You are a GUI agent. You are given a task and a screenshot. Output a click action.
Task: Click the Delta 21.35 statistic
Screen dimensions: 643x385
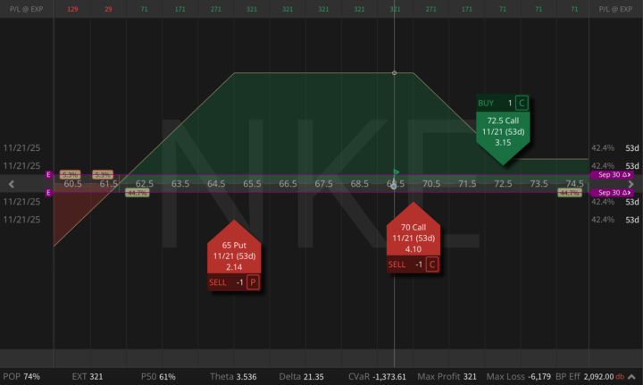[302, 377]
